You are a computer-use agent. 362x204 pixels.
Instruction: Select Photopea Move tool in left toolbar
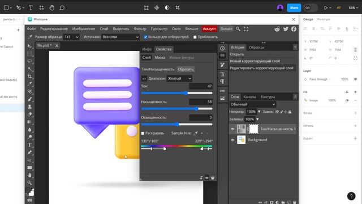click(29, 46)
